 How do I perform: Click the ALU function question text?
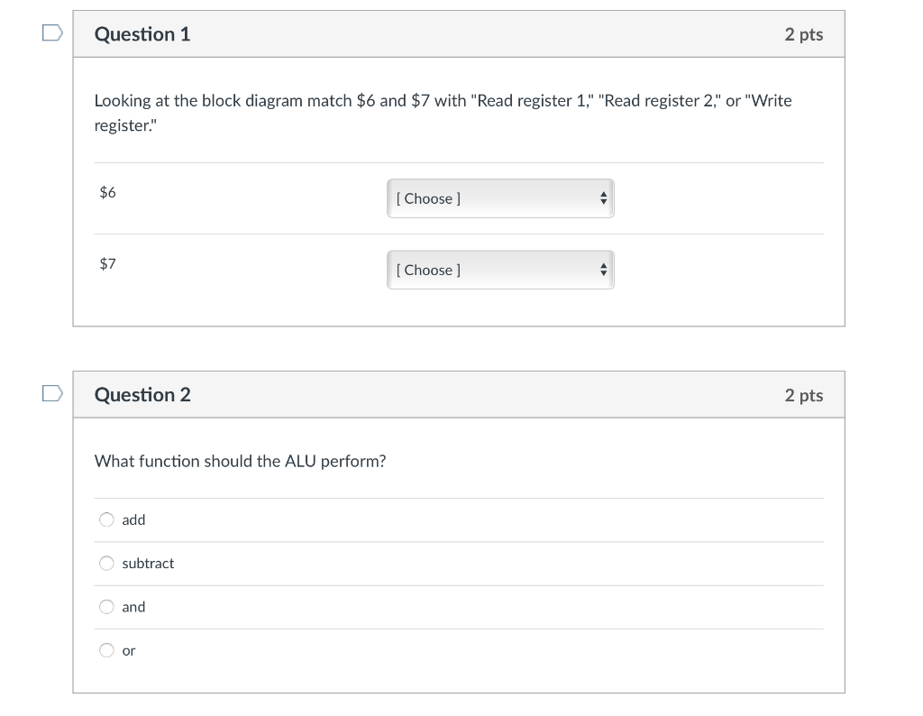point(240,461)
